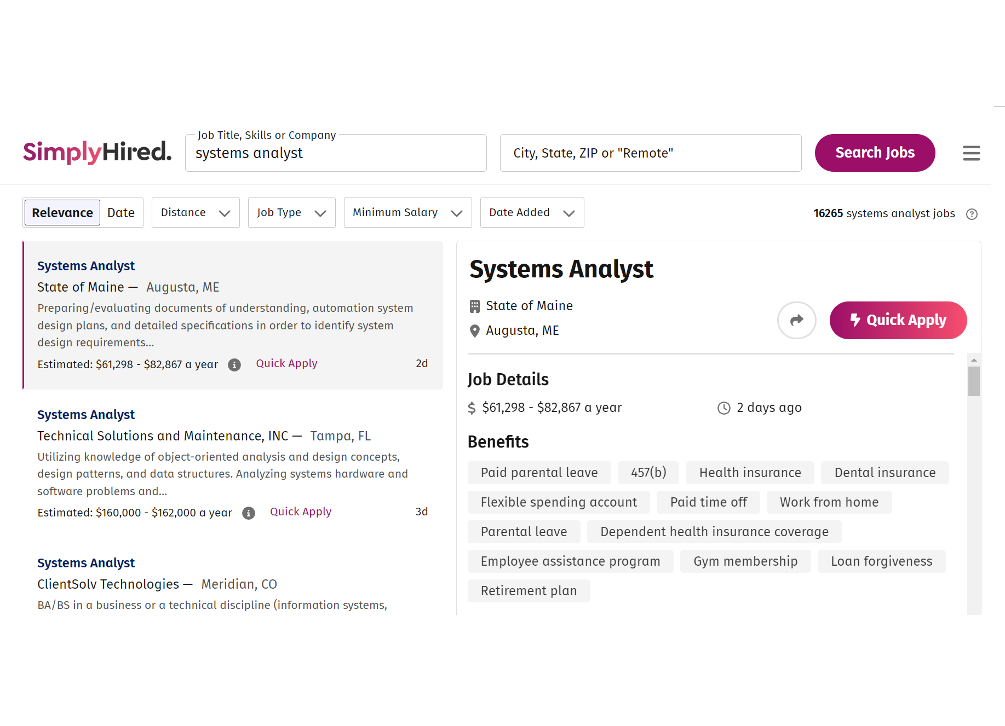1005x726 pixels.
Task: Click the dollar sign icon in Job Details
Action: pos(472,408)
